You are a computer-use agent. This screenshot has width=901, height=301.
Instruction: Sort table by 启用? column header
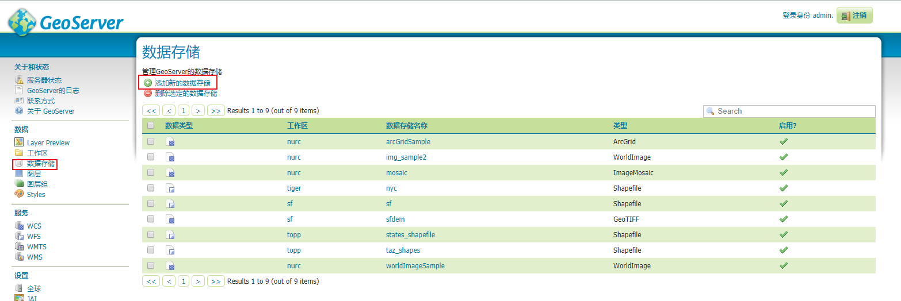point(788,125)
